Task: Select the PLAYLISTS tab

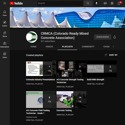Action: pyautogui.click(x=67, y=47)
